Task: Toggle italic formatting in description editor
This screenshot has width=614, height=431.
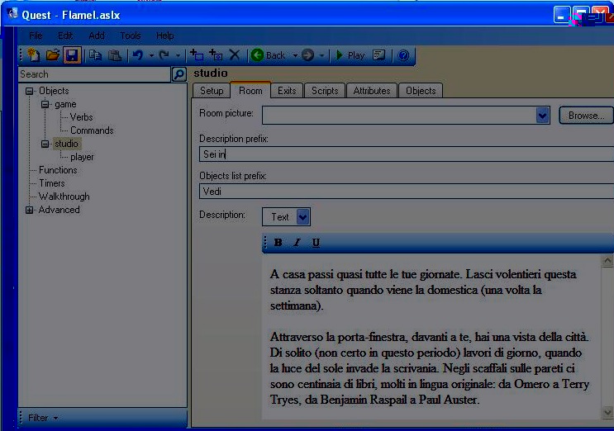Action: pyautogui.click(x=297, y=243)
